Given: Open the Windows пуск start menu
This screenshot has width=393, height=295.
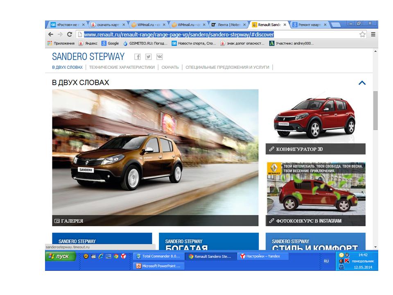Looking at the screenshot, I should coord(61,256).
